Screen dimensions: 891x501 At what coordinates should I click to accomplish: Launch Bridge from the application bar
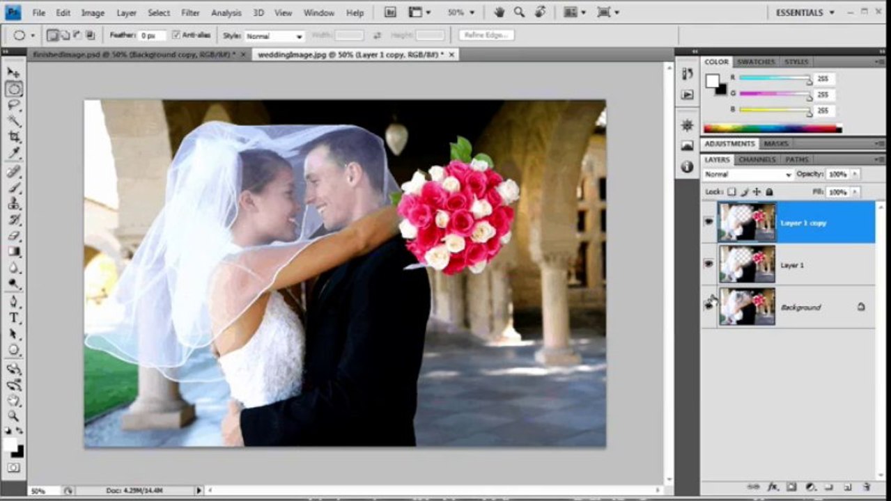pyautogui.click(x=390, y=13)
